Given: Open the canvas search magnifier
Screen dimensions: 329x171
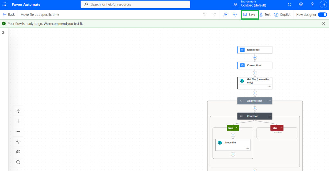Looking at the screenshot, I should click(18, 162).
